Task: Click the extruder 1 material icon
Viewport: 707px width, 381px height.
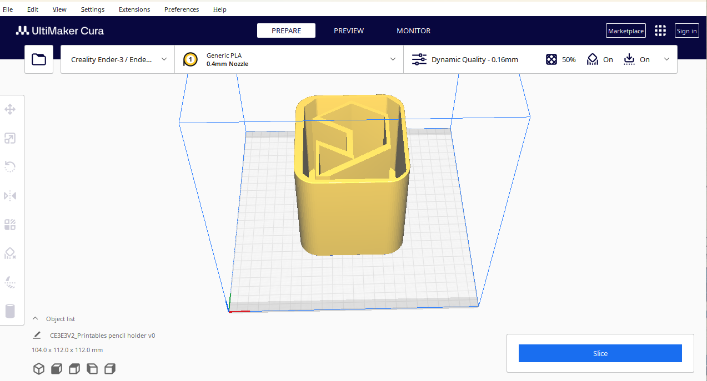Action: point(190,59)
